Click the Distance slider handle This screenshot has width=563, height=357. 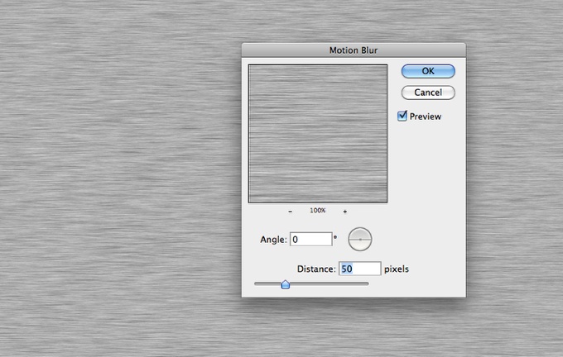[x=285, y=284]
